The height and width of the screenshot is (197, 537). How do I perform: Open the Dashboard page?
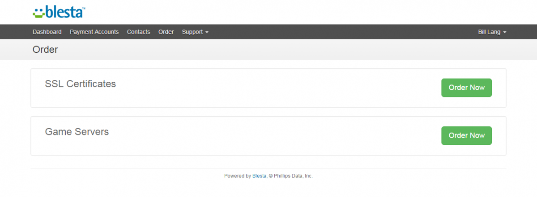tap(47, 32)
